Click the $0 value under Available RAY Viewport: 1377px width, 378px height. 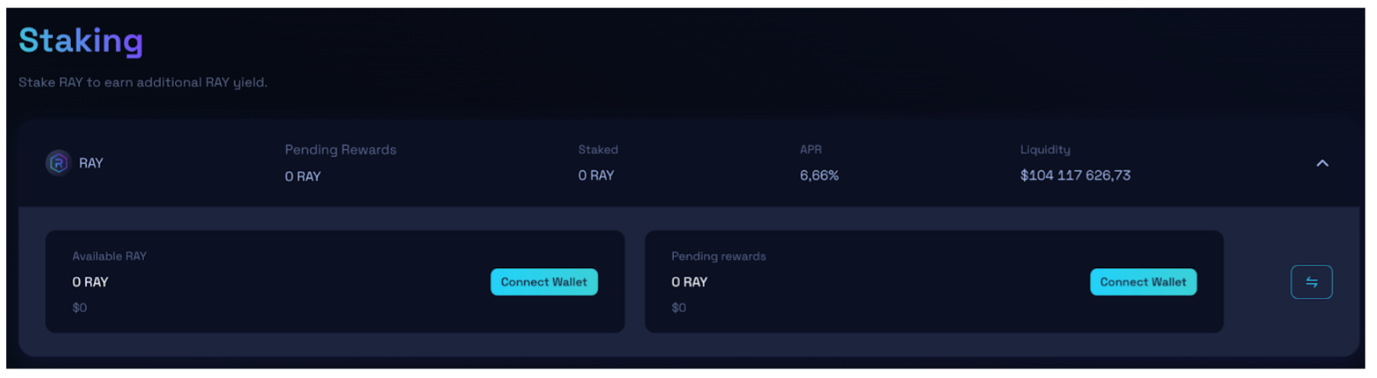point(79,308)
